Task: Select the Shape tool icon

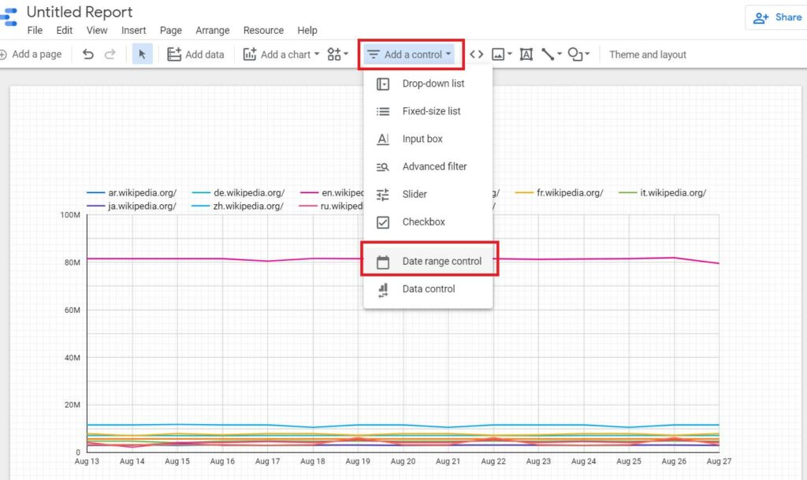Action: pyautogui.click(x=575, y=54)
